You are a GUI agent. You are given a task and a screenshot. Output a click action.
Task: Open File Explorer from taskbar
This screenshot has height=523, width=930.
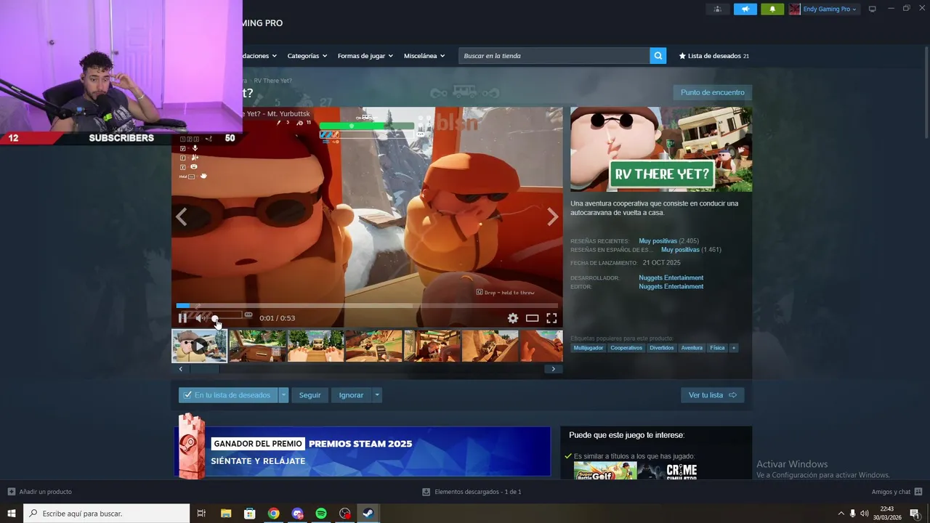[x=225, y=514]
